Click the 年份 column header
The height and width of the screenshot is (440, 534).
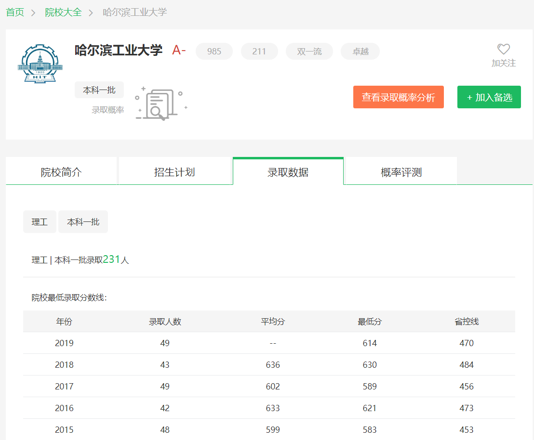pyautogui.click(x=64, y=322)
